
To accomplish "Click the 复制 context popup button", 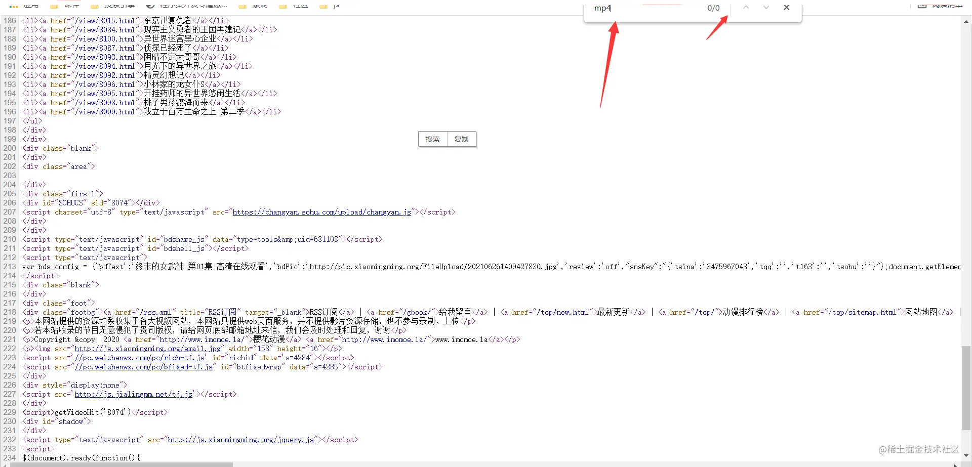I will click(x=461, y=139).
